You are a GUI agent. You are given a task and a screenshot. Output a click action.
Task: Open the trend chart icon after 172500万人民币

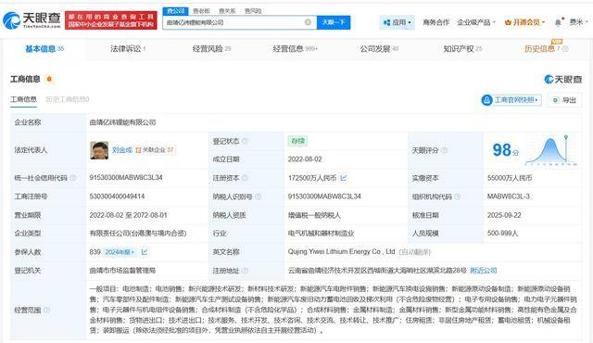(344, 177)
